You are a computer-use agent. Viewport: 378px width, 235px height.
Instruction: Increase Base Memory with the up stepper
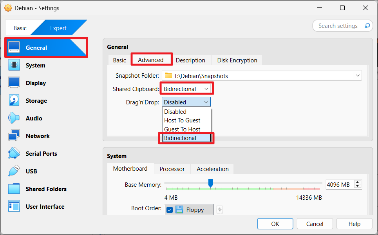click(x=358, y=182)
